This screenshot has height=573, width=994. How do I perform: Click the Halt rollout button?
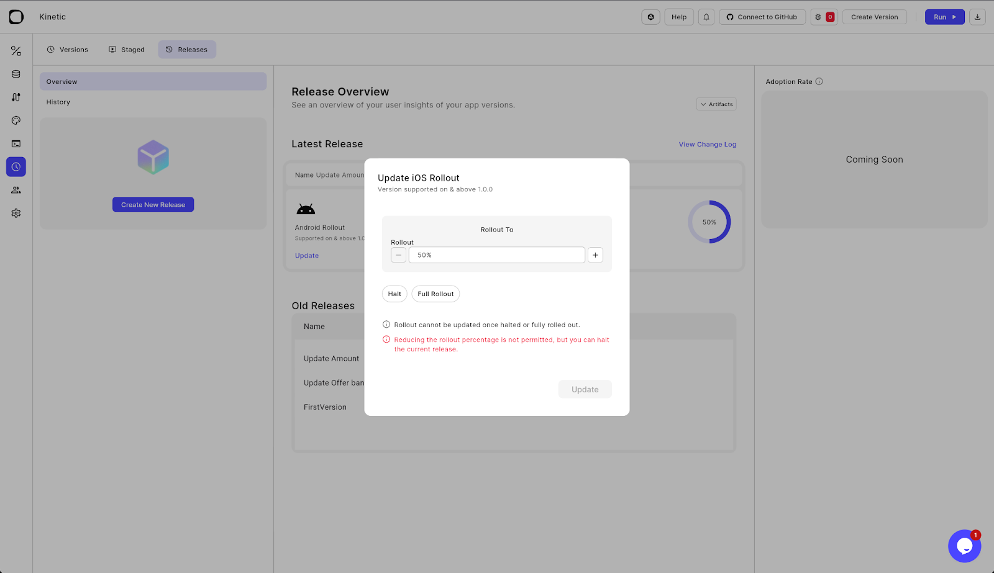click(x=394, y=294)
